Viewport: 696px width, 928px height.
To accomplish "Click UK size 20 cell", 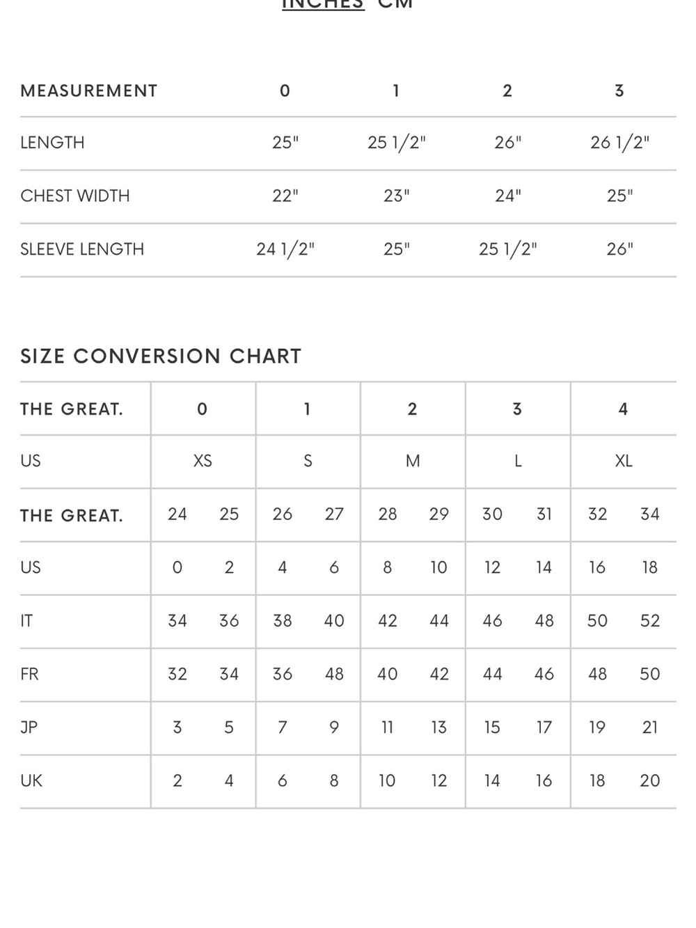I will [x=650, y=780].
